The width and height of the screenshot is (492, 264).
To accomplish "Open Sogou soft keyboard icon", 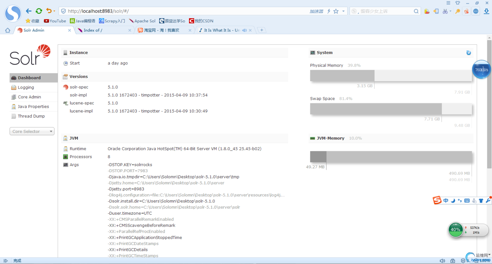I will (x=467, y=201).
